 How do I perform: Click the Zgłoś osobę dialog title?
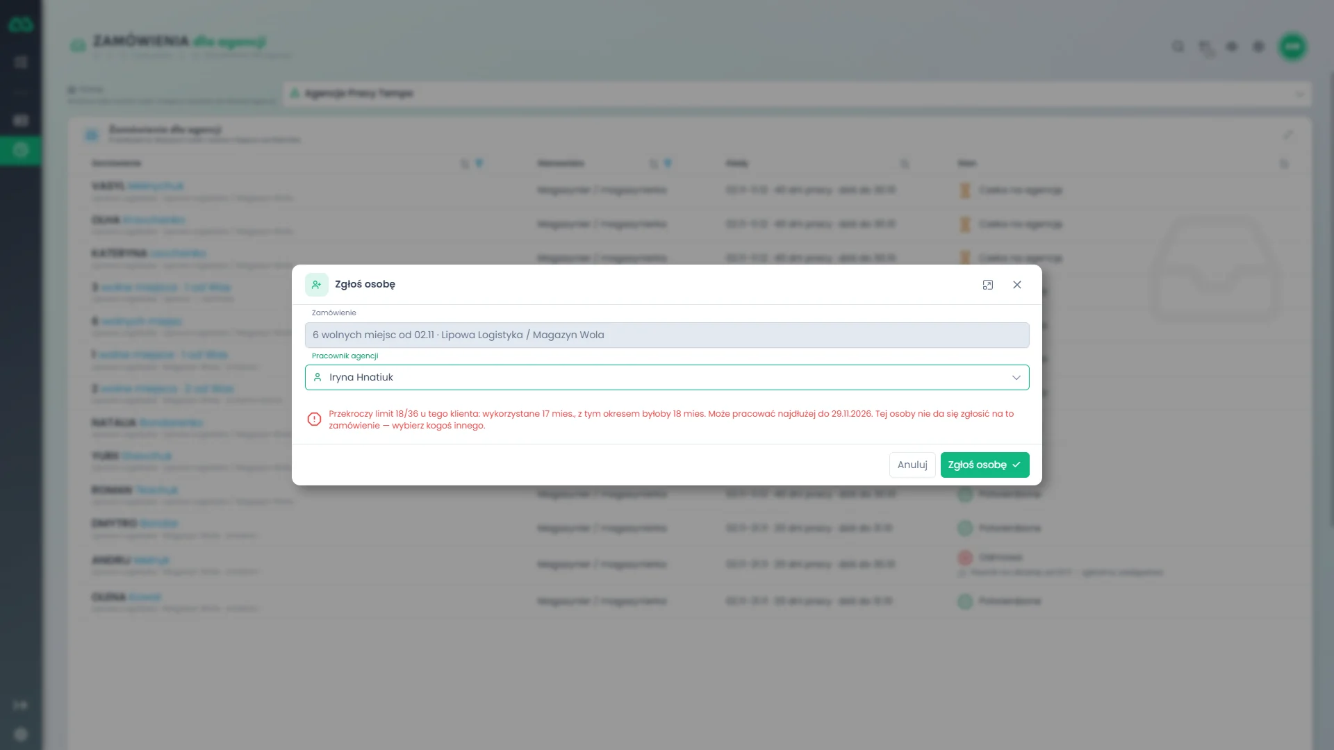coord(365,284)
